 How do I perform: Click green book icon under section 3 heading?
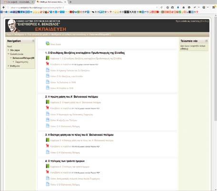[48, 140]
